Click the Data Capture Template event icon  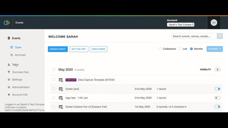pyautogui.click(x=61, y=80)
